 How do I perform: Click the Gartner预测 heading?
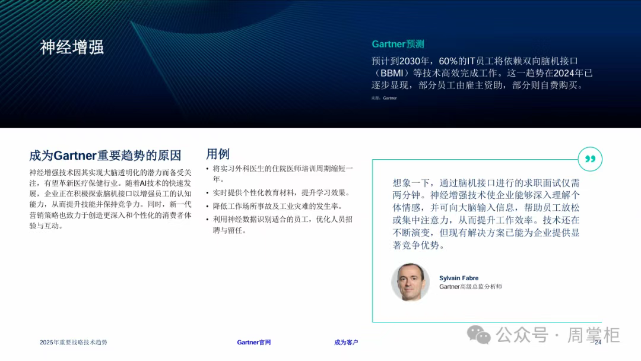[x=398, y=44]
